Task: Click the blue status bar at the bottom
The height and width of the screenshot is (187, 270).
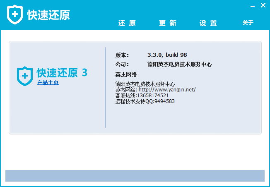Action: tap(135, 175)
